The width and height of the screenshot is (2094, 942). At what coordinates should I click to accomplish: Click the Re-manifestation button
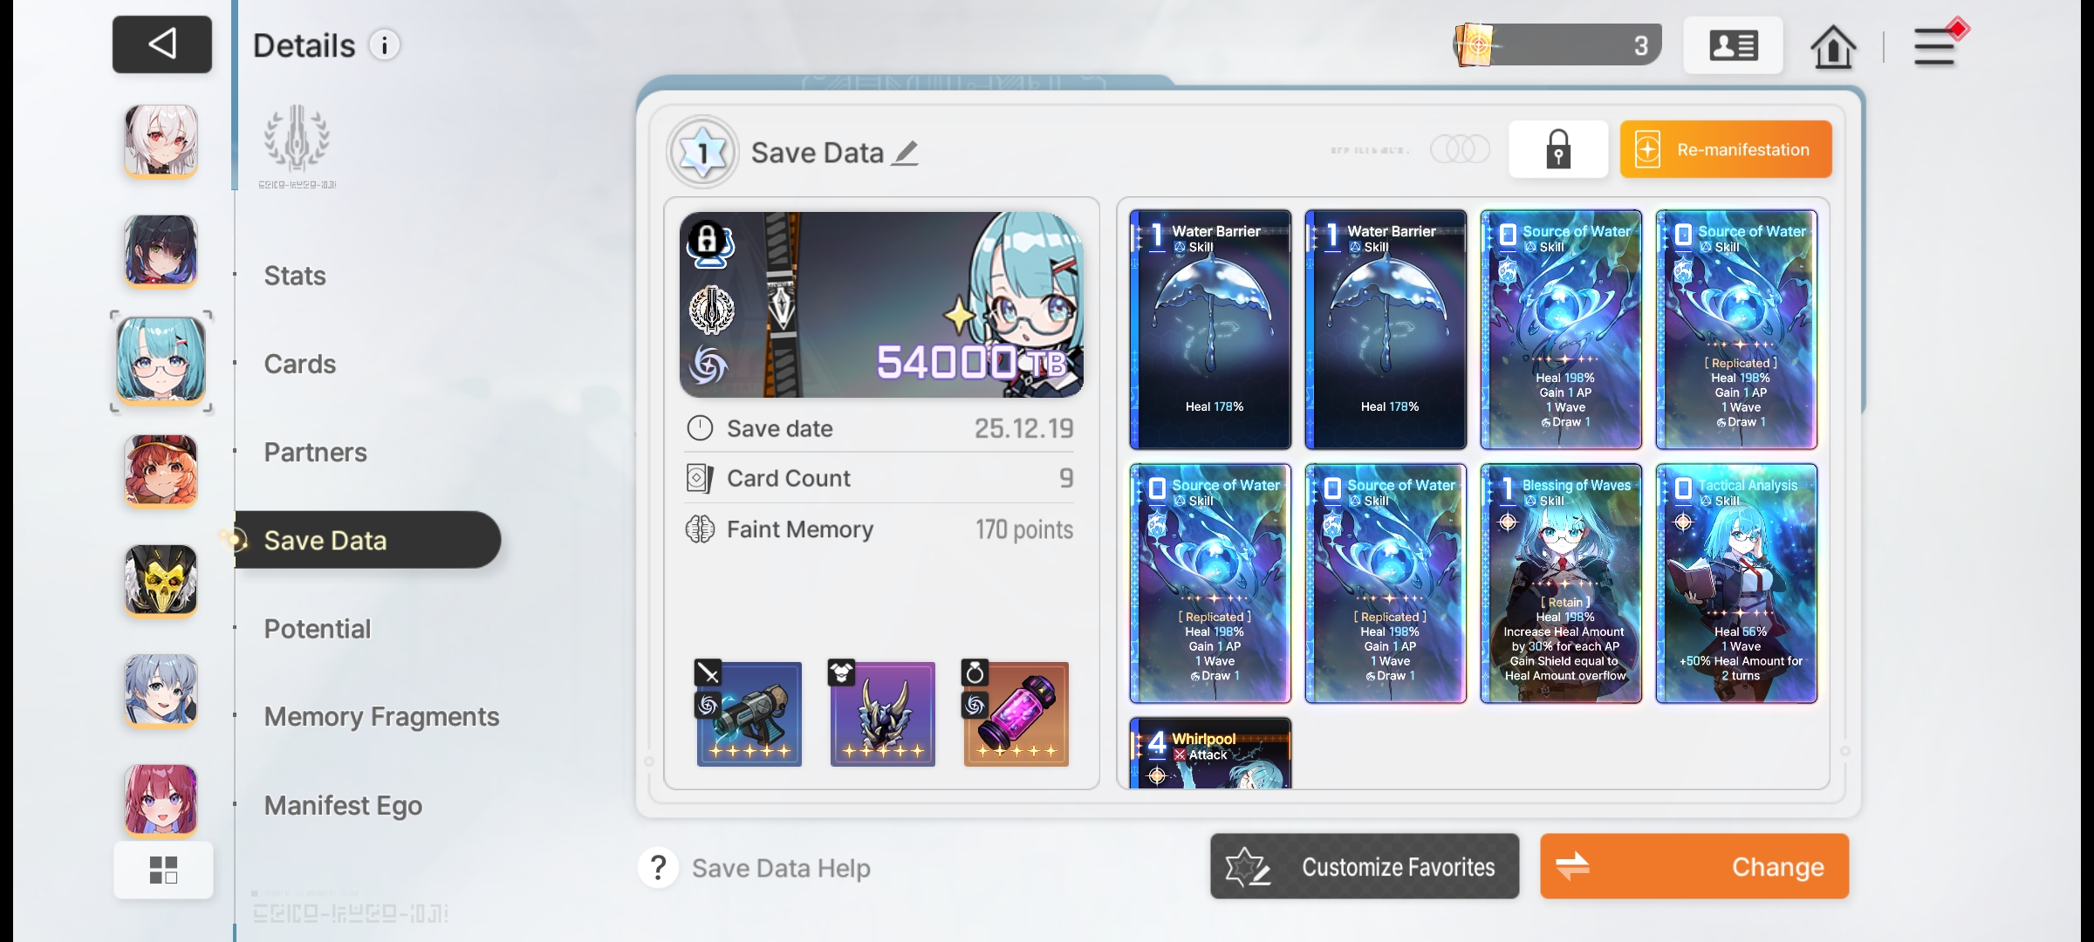tap(1726, 149)
